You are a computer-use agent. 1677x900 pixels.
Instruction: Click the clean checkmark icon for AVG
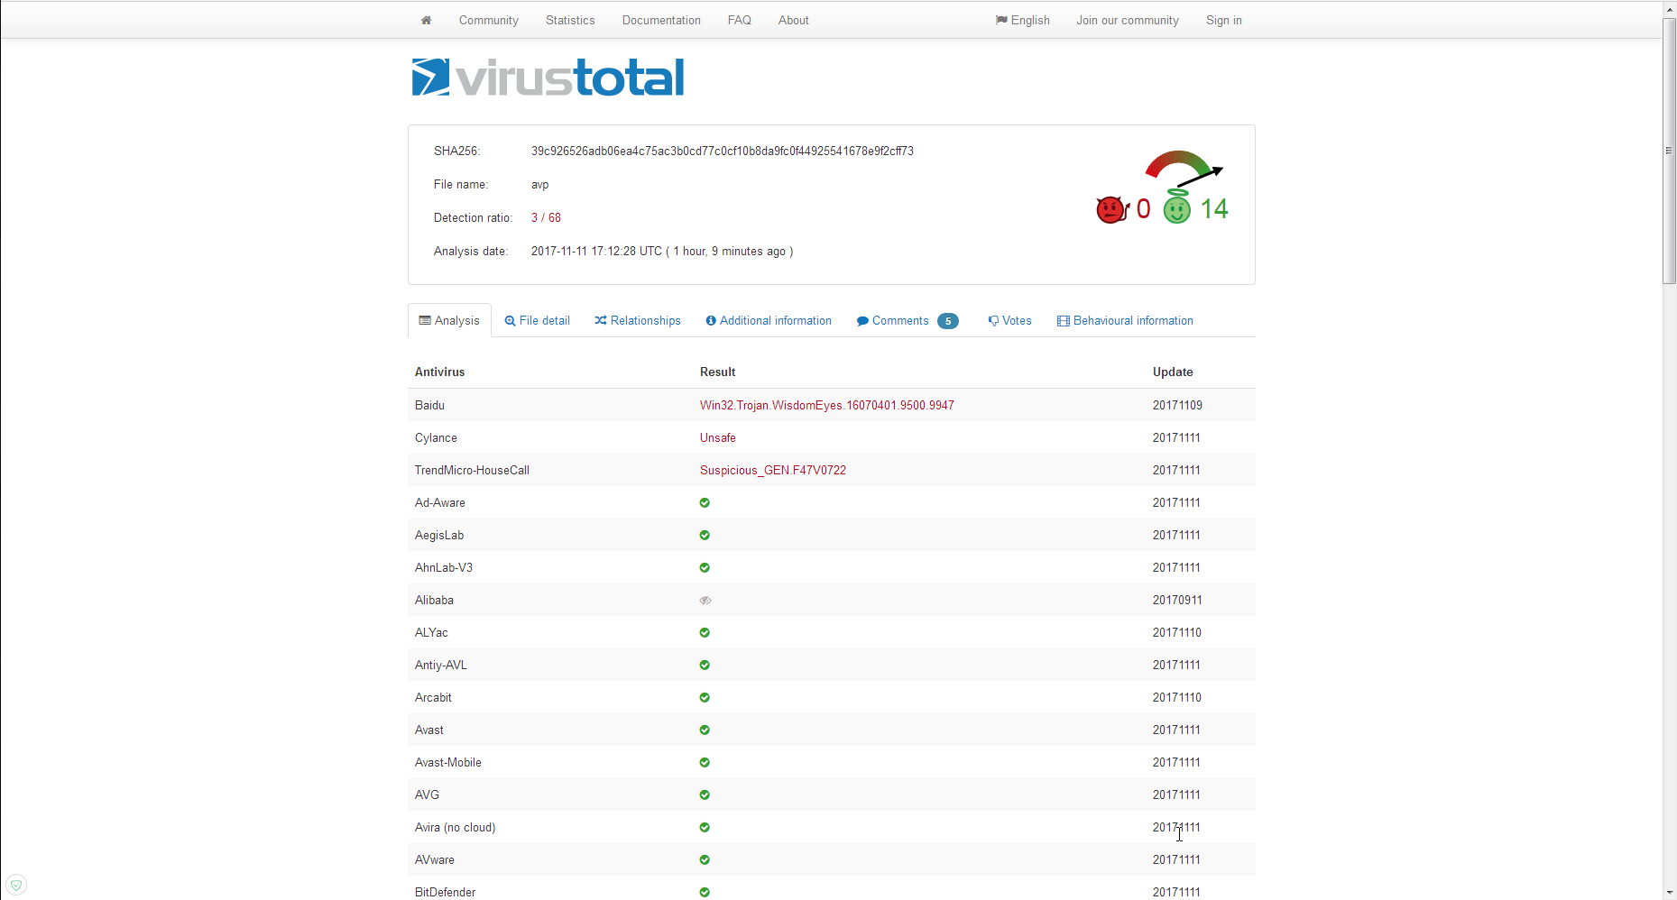click(x=705, y=795)
